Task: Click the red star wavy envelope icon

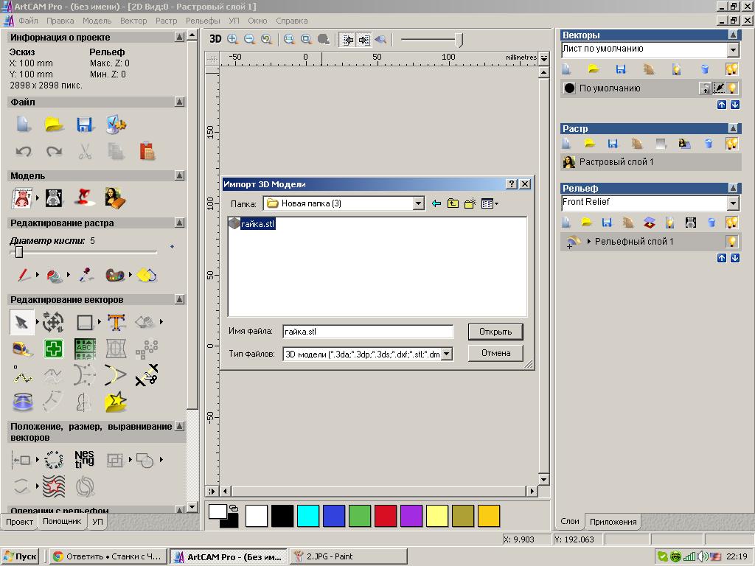Action: tap(53, 486)
